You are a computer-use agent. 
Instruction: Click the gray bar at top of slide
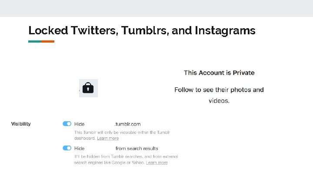(156, 8)
